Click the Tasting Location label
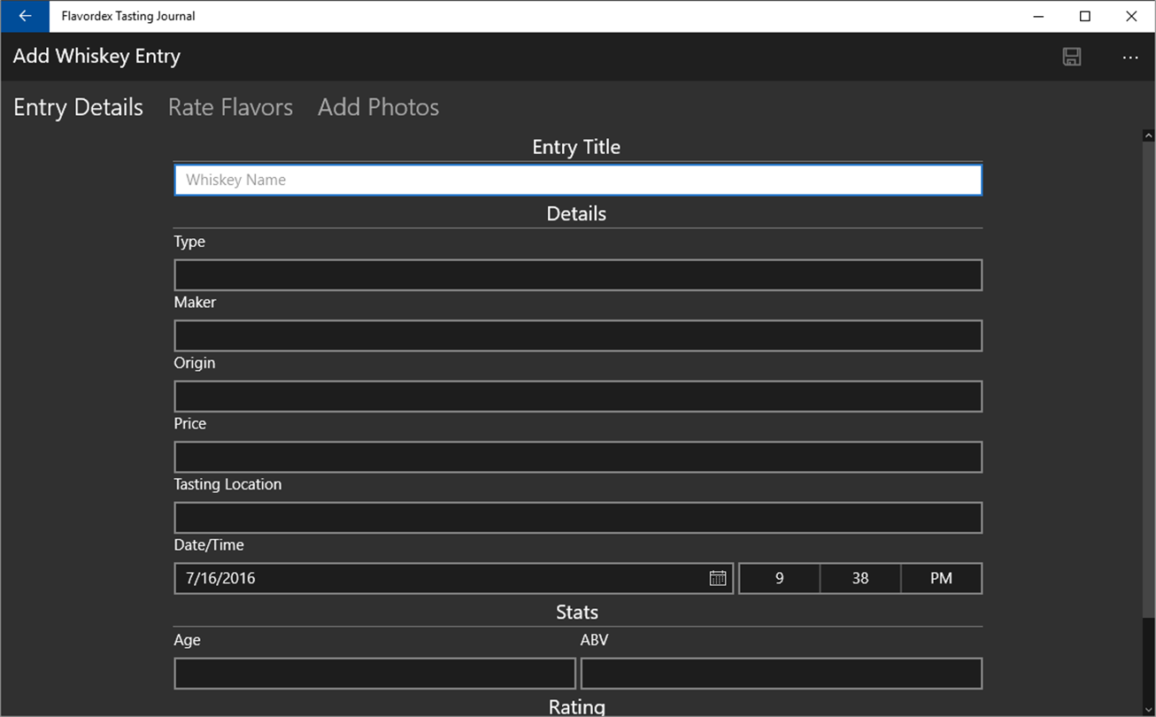 tap(227, 484)
